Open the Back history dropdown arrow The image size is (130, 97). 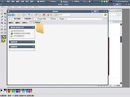coord(15,15)
